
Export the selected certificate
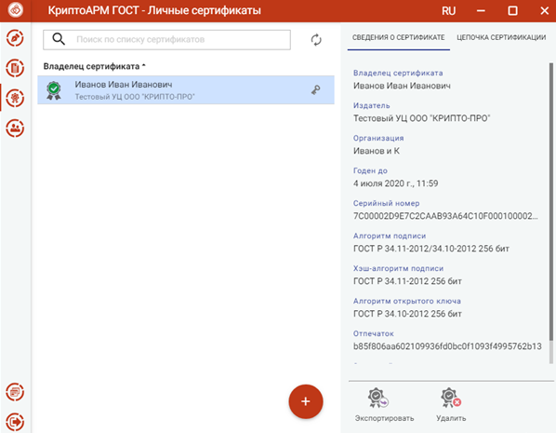point(384,405)
